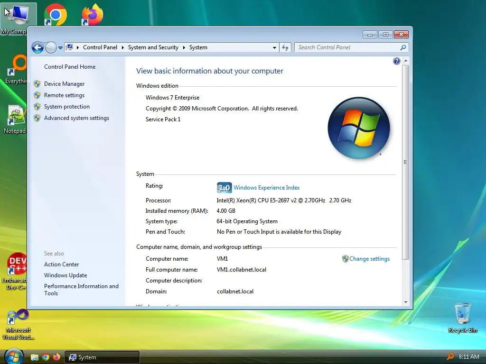Click the computer icon in address bar

69,47
